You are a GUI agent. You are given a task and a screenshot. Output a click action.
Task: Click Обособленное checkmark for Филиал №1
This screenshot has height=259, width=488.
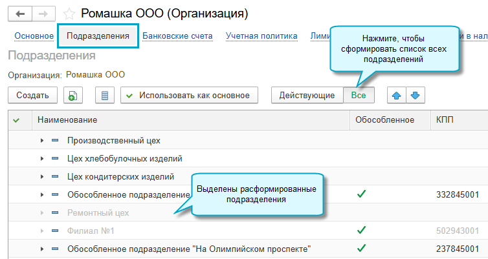362,230
